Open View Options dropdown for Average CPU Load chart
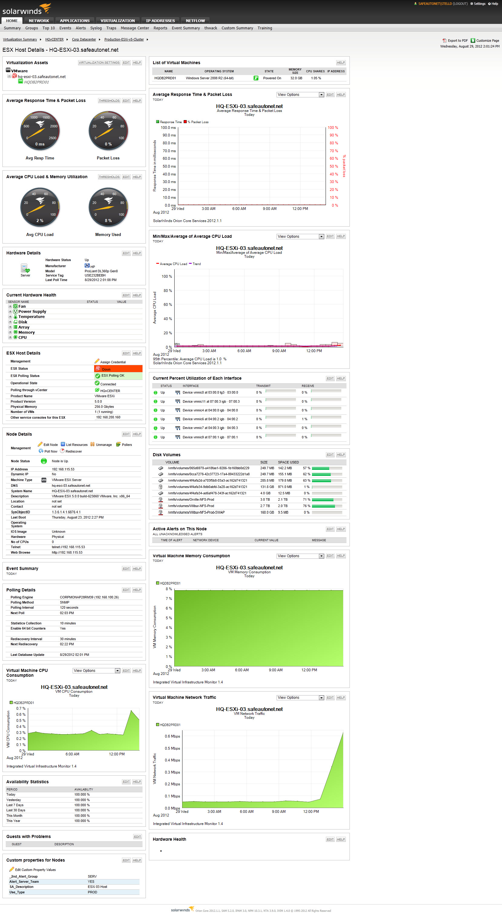Image resolution: width=502 pixels, height=913 pixels. click(x=300, y=236)
